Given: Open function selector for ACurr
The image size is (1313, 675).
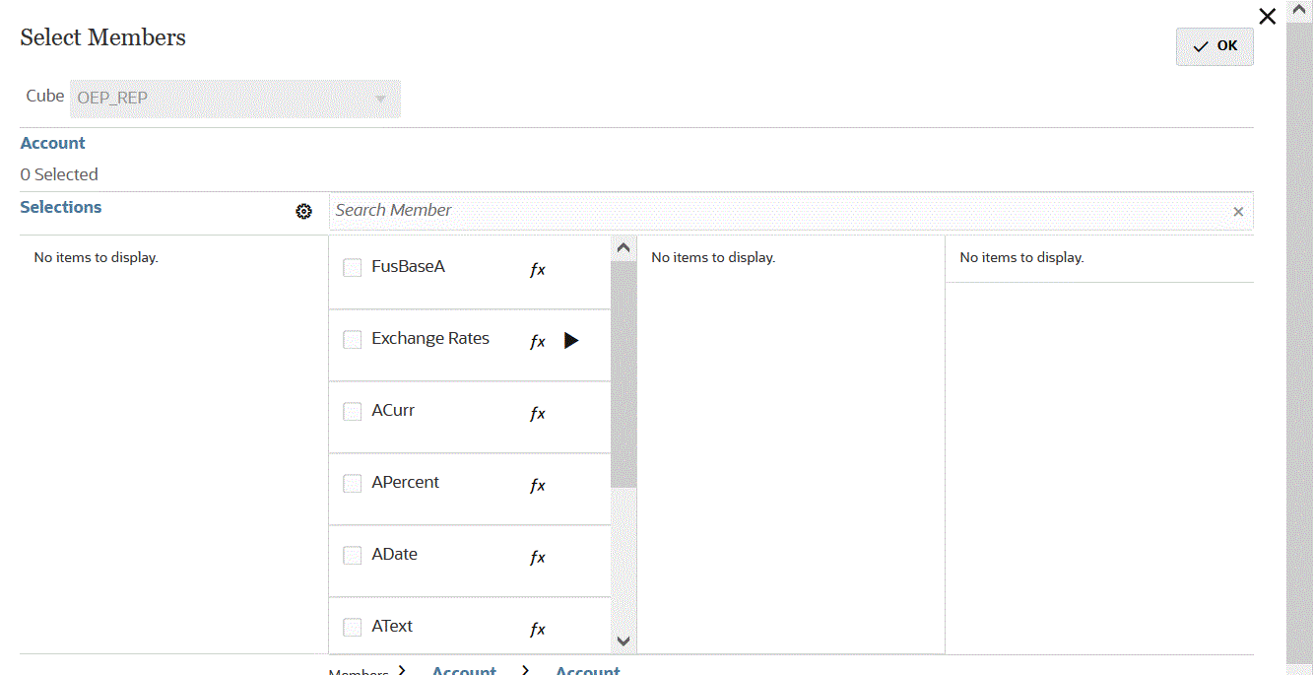Looking at the screenshot, I should click(x=537, y=414).
